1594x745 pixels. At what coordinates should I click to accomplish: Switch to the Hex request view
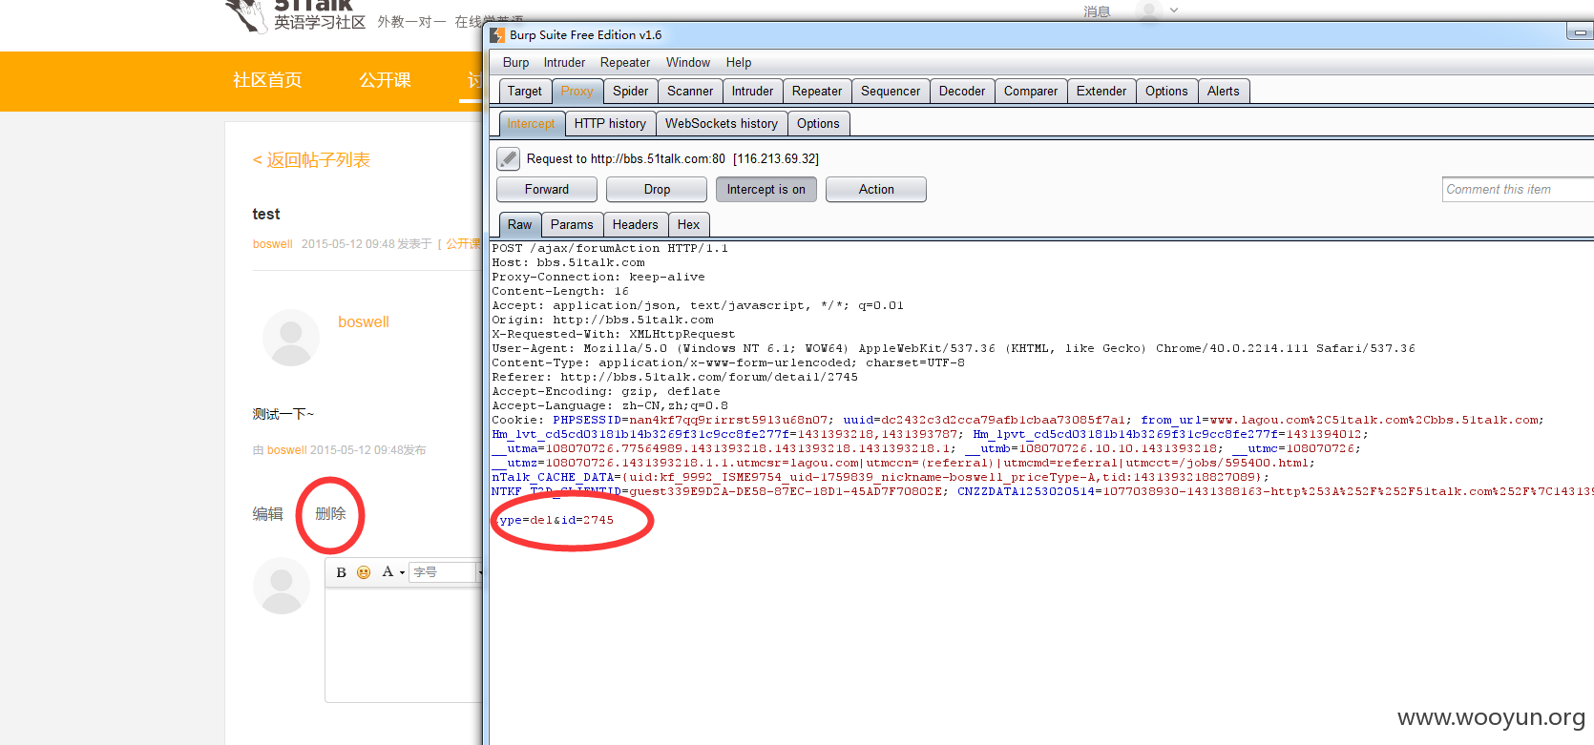point(689,224)
